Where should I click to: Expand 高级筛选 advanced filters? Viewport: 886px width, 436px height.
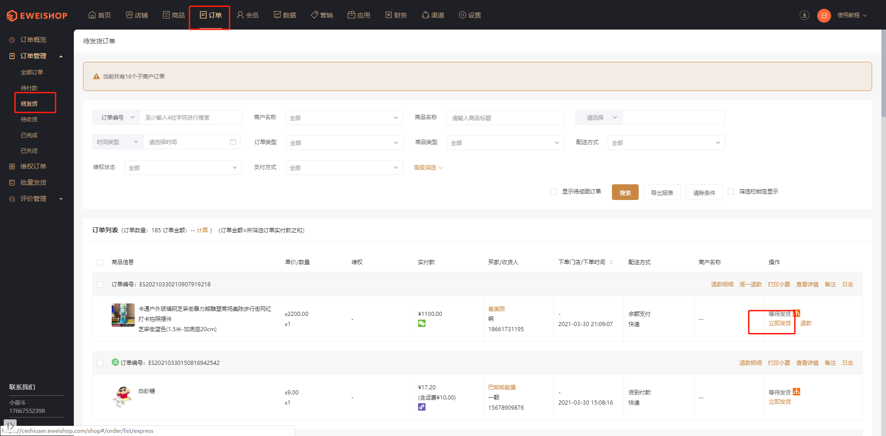428,167
